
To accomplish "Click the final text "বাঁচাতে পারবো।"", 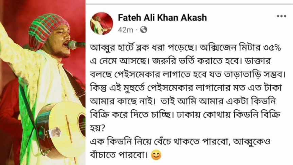I will click(119, 155).
